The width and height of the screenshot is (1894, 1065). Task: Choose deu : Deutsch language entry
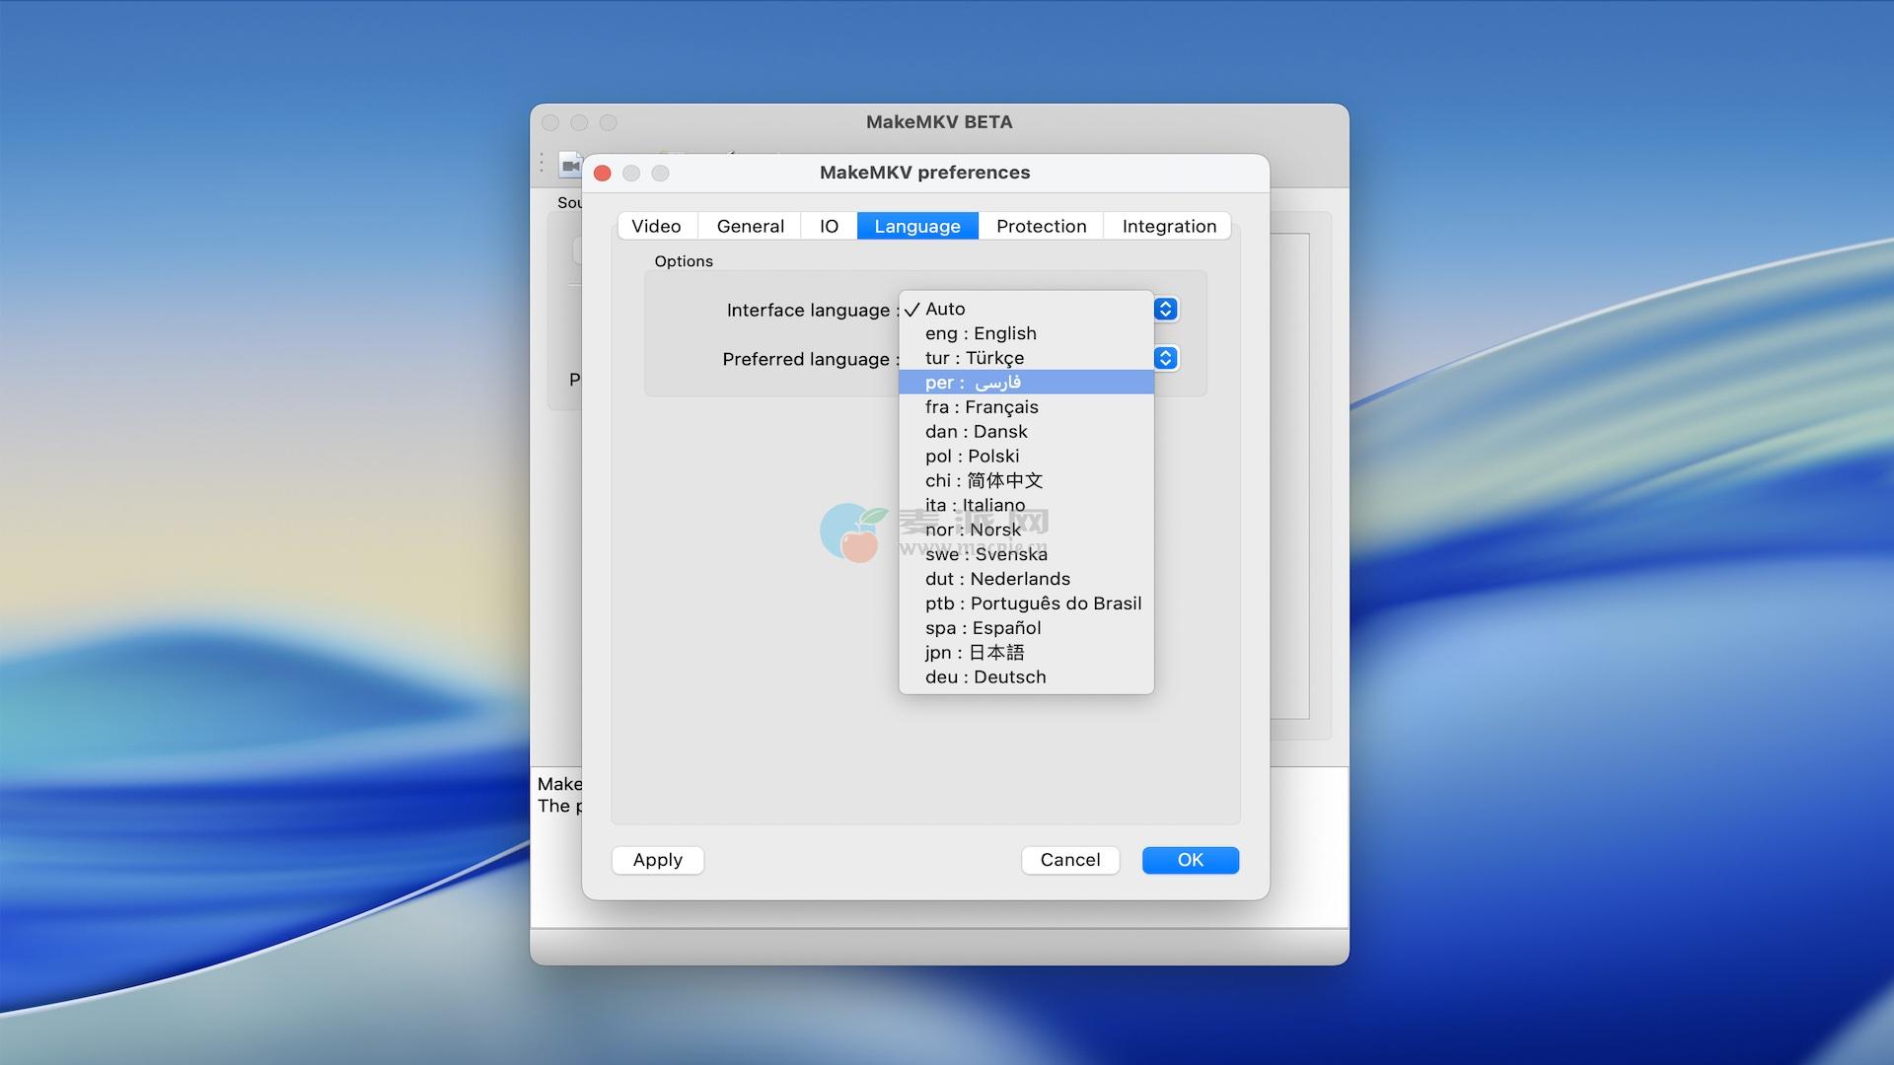point(985,677)
